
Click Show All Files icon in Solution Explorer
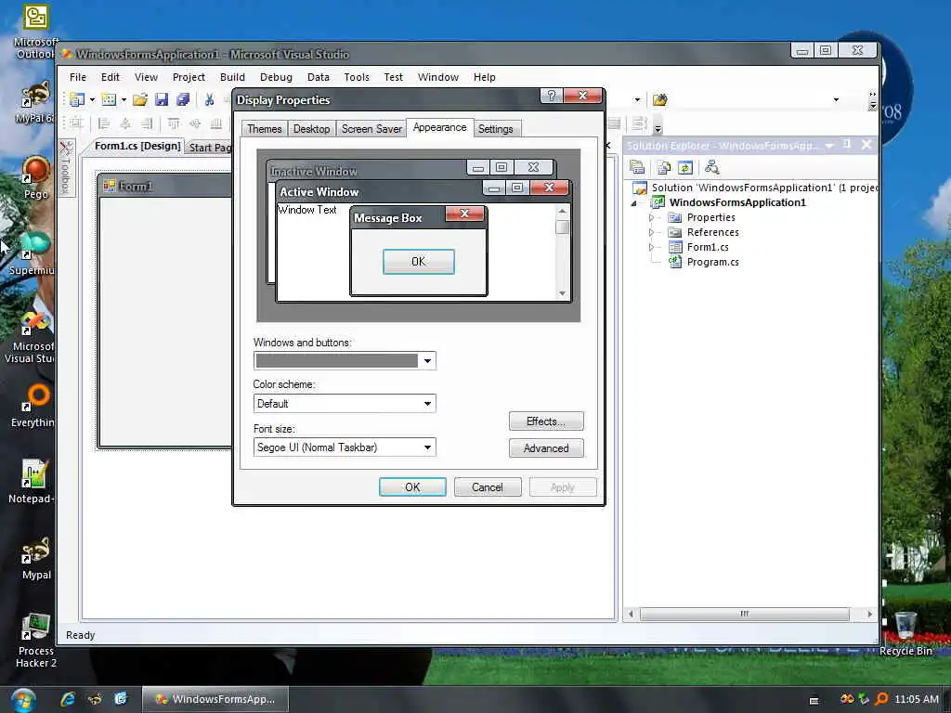pyautogui.click(x=664, y=167)
